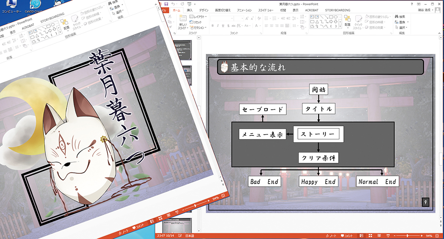
Task: Click the Redo icon in quick access toolbar
Action: [x=182, y=4]
